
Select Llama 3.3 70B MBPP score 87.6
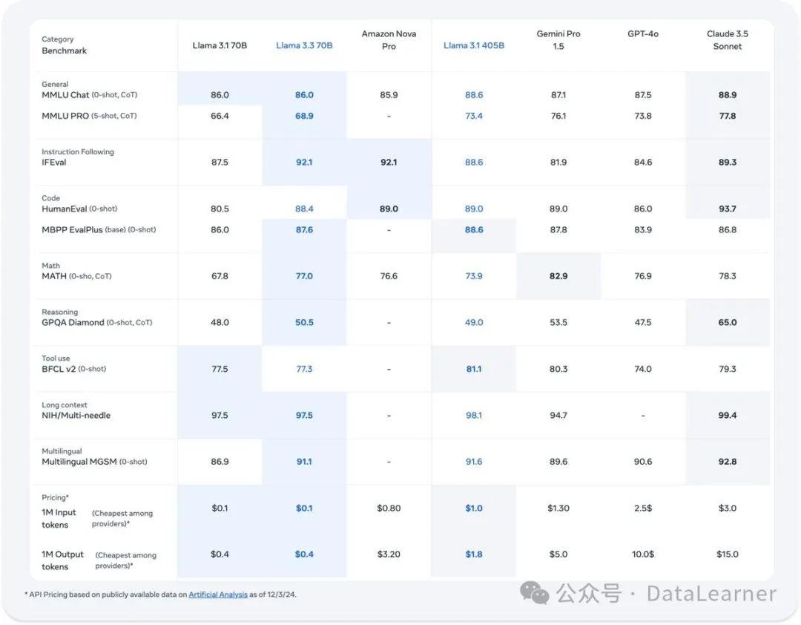[304, 229]
